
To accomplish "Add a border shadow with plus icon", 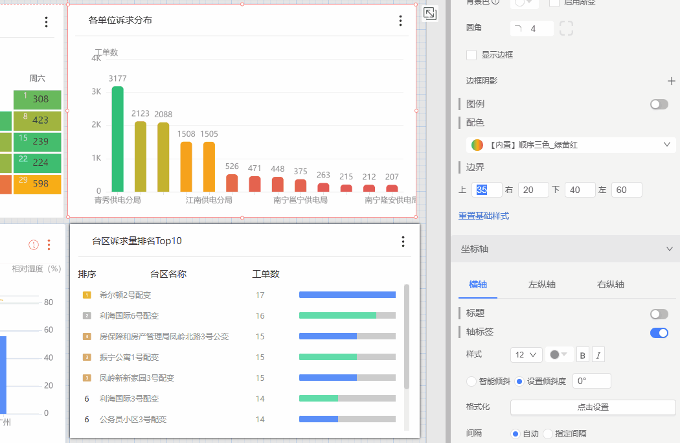I will coord(672,81).
